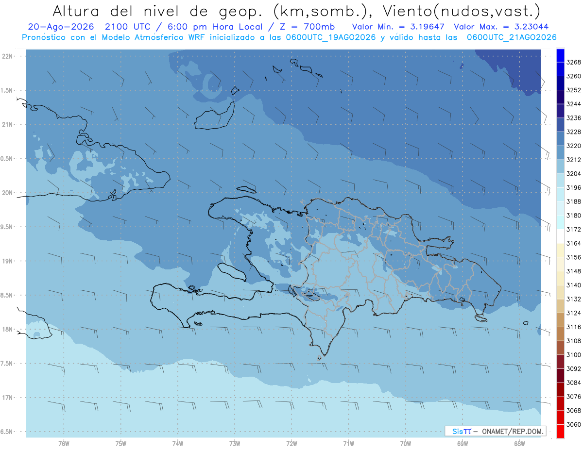Click the colorbar swatch between 3228 and 3220
This screenshot has width=583, height=450.
[x=560, y=138]
